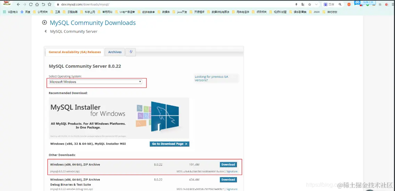Screen dimensions: 395x191
Task: Open the 项目相关 bookmark folder
Action: (259, 12)
